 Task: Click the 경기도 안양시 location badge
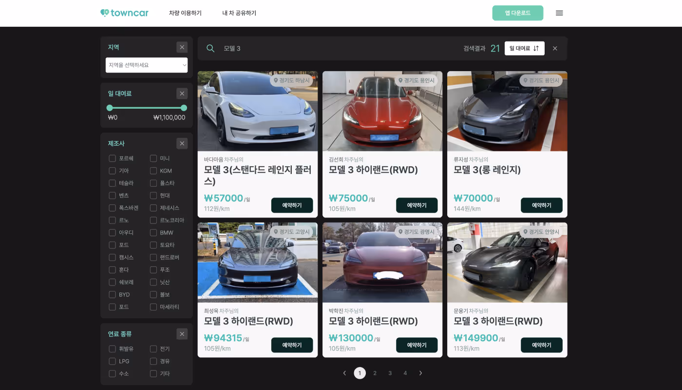(541, 232)
